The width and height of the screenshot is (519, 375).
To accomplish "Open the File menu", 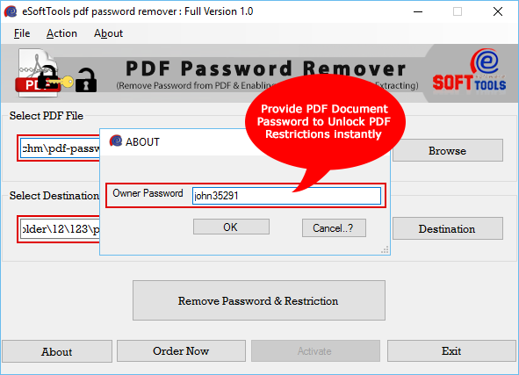I will 22,33.
